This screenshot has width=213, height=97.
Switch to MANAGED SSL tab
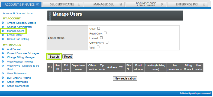[x=104, y=4]
